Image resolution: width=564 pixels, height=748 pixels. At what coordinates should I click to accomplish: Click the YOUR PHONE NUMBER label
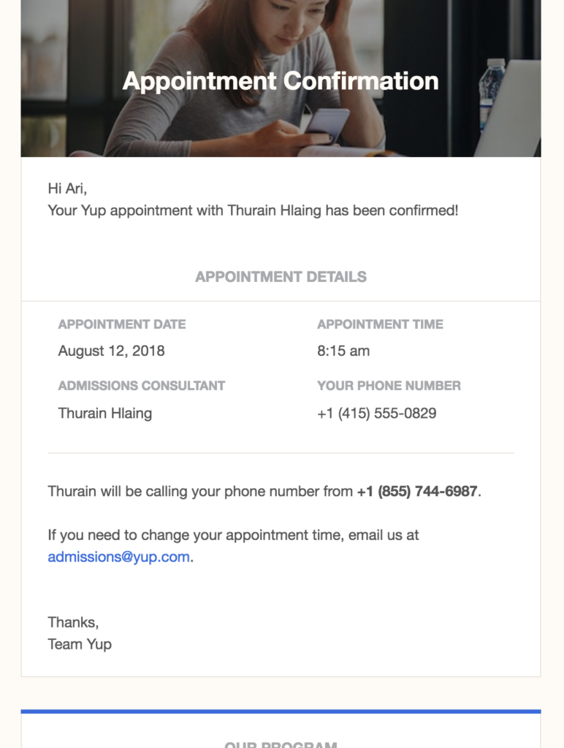(x=389, y=386)
